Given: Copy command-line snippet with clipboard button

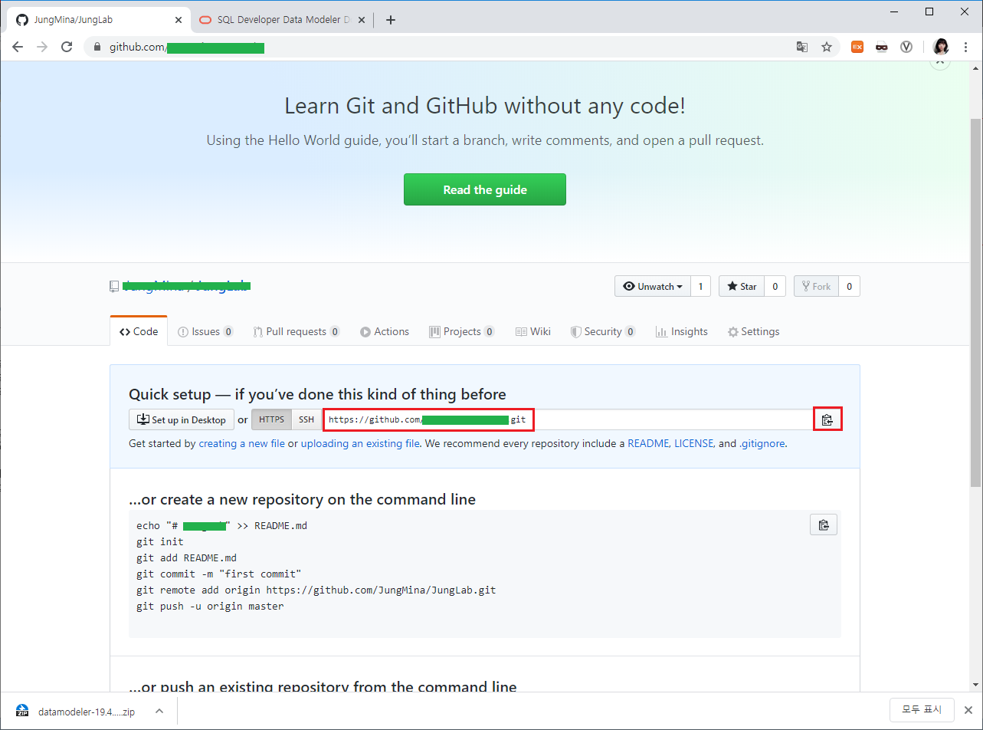Looking at the screenshot, I should 824,525.
